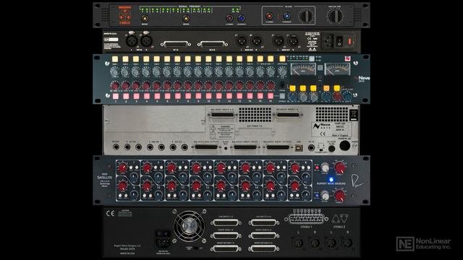This screenshot has width=463, height=260.
Task: Click the blue power LED on the Rupert Neve Satellite
Action: [331, 180]
